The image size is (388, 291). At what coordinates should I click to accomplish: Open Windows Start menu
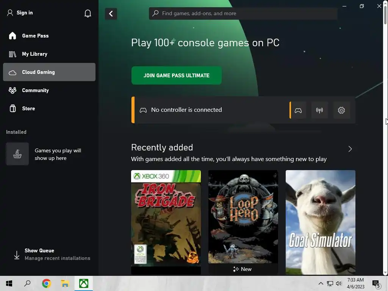click(x=9, y=283)
